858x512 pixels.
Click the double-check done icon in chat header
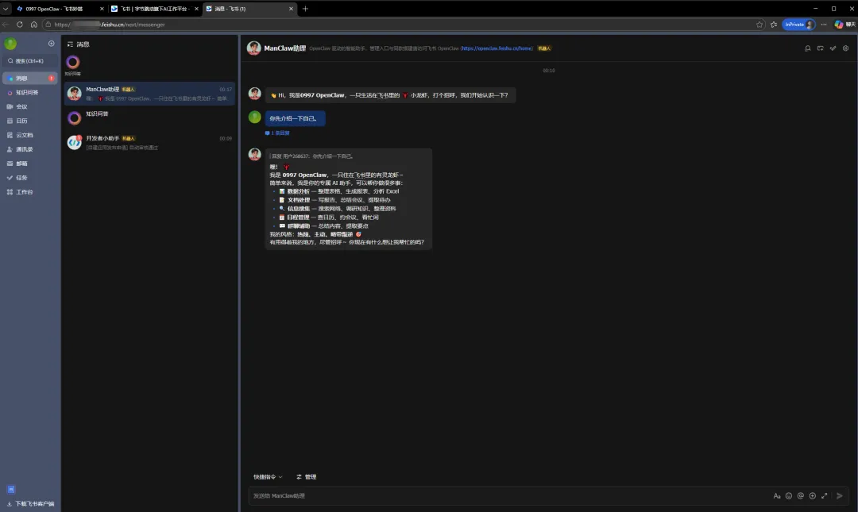pos(833,48)
